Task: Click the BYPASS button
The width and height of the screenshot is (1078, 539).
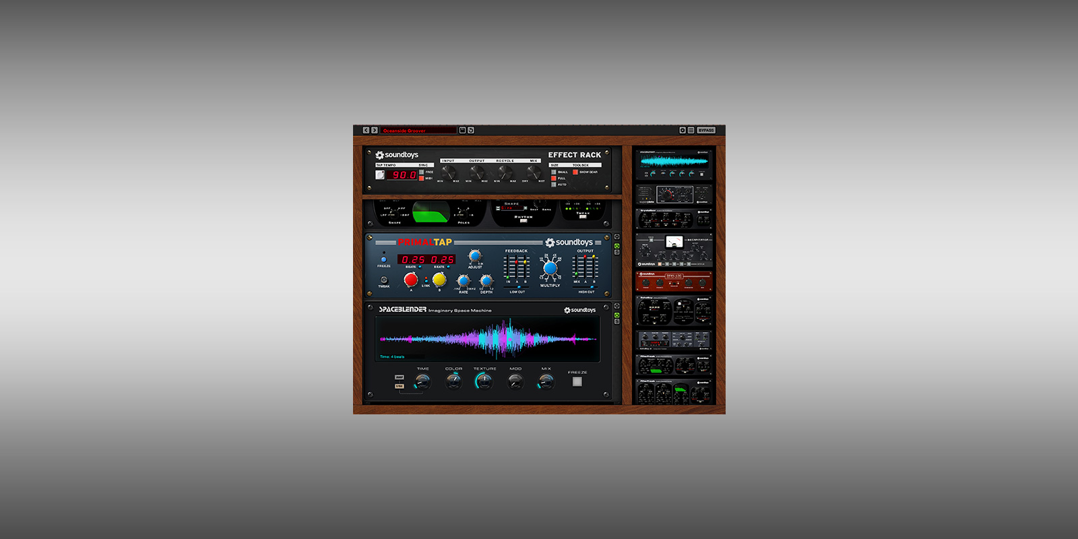Action: coord(706,130)
